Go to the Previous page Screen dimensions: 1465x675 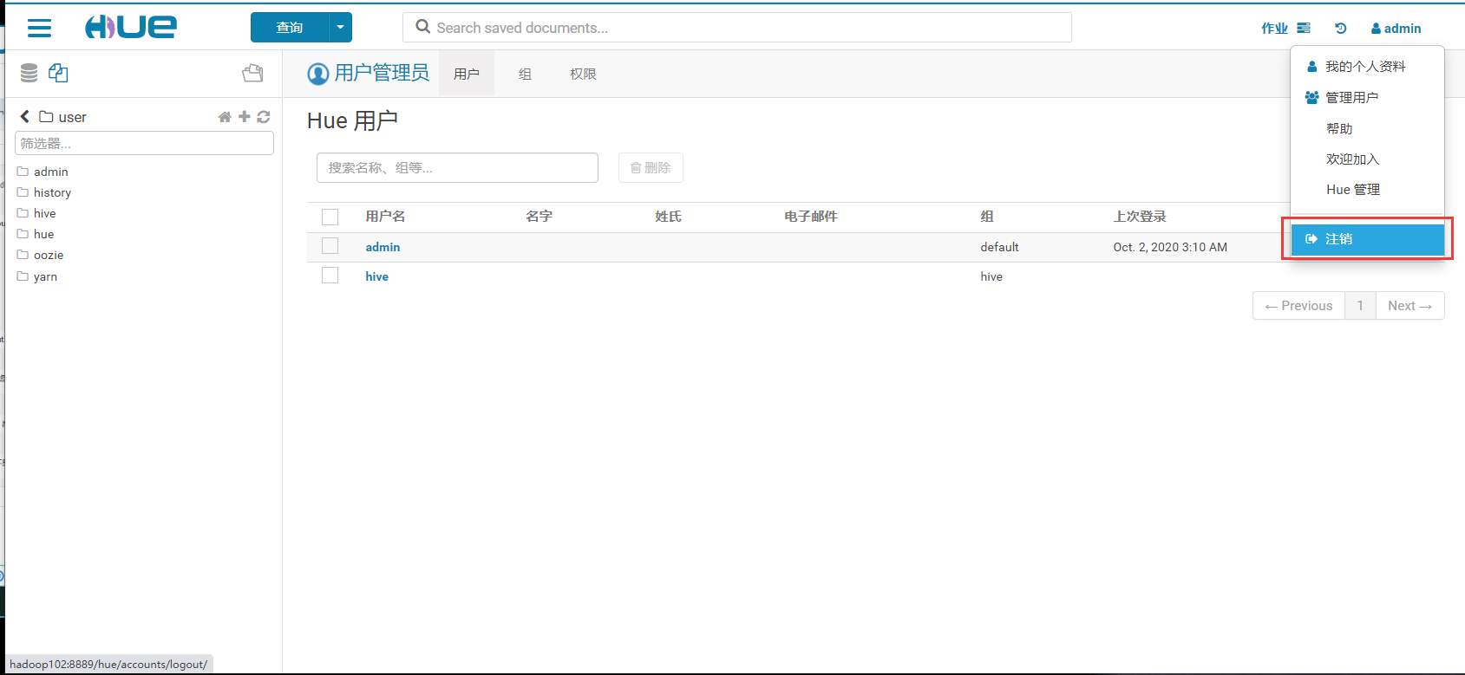pos(1298,306)
